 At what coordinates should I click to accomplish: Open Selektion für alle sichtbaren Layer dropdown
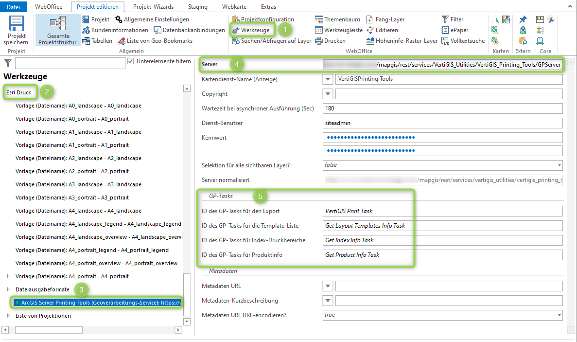pos(559,165)
